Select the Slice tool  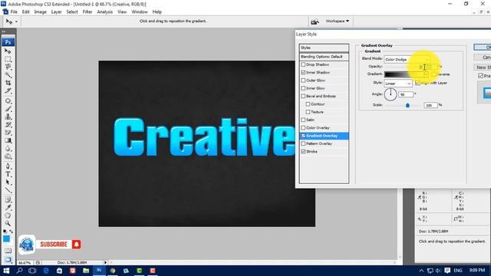pos(8,90)
